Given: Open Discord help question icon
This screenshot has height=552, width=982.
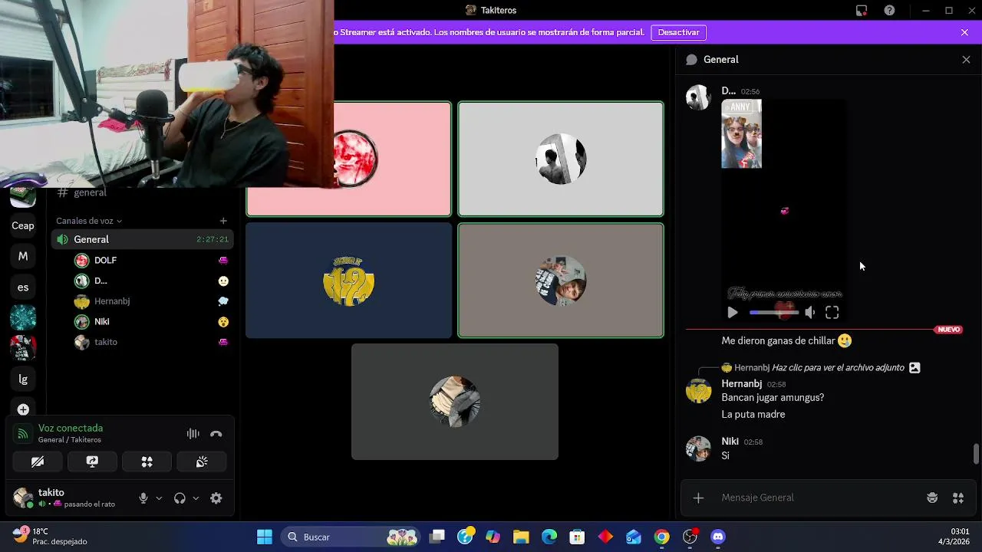Looking at the screenshot, I should click(889, 11).
